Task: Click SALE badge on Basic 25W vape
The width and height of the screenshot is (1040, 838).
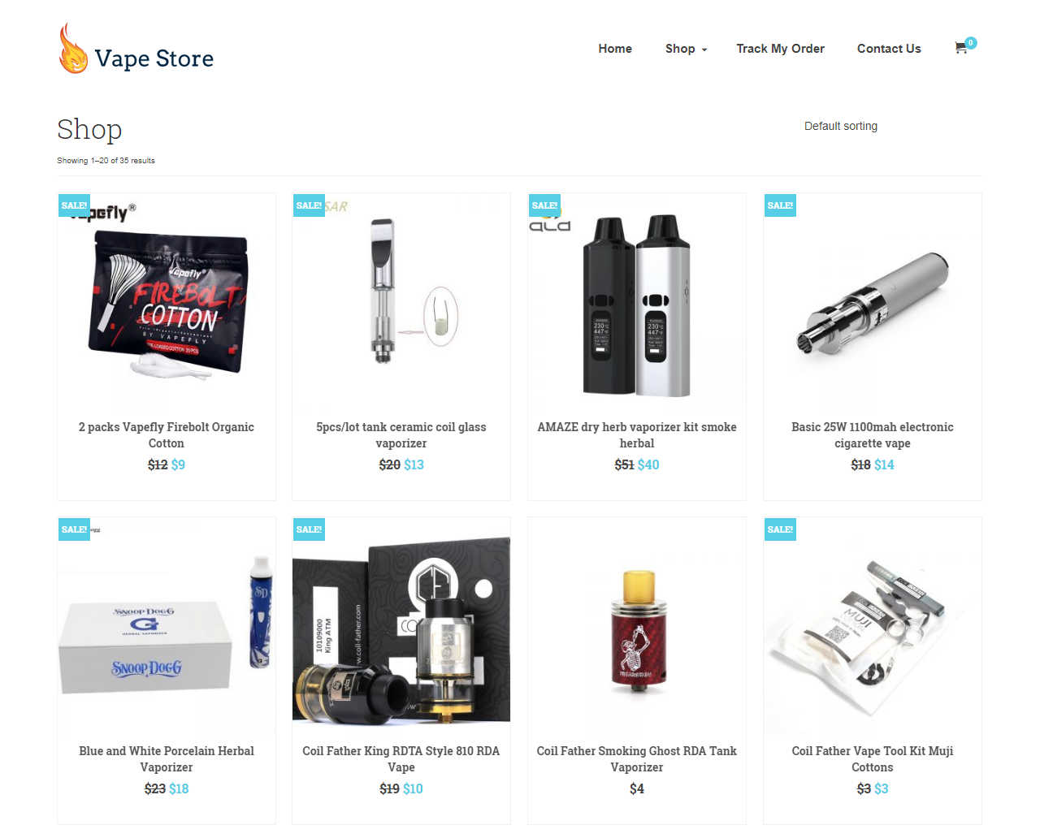Action: 780,205
